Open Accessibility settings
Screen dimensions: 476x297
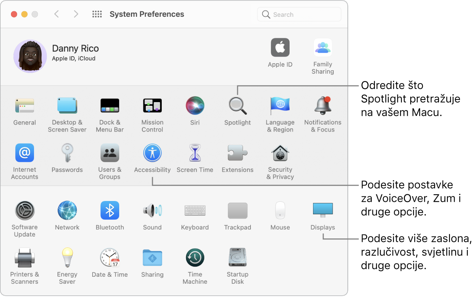coord(152,153)
